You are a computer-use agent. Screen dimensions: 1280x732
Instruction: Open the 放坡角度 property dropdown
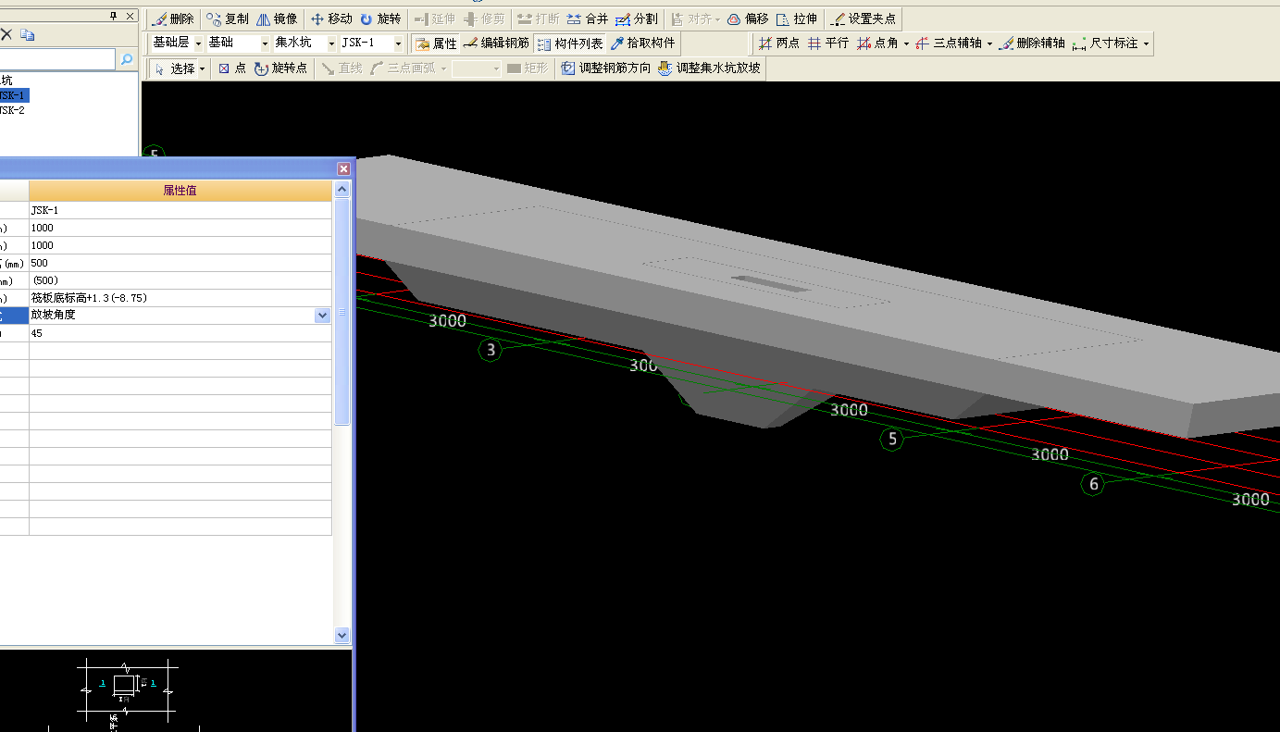(x=322, y=316)
